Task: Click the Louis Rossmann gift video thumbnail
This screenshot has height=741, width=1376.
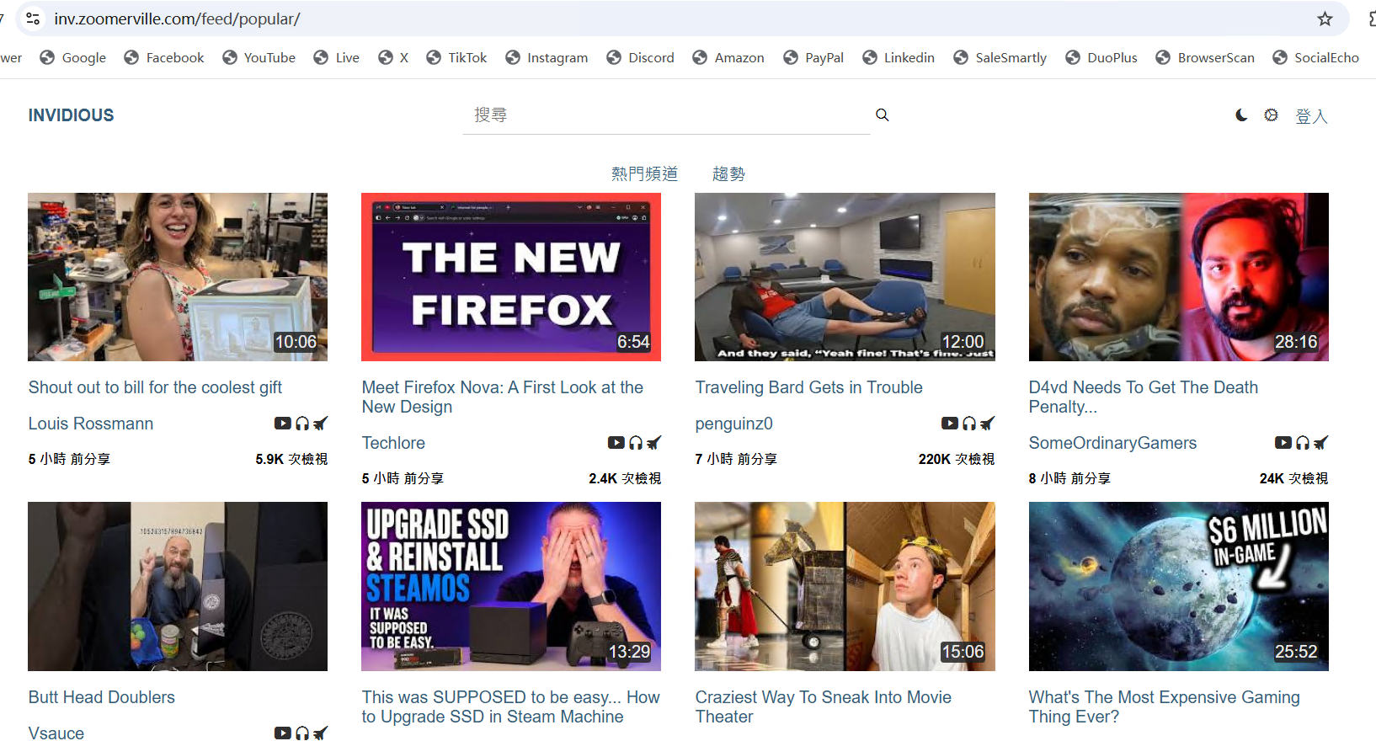Action: (178, 277)
